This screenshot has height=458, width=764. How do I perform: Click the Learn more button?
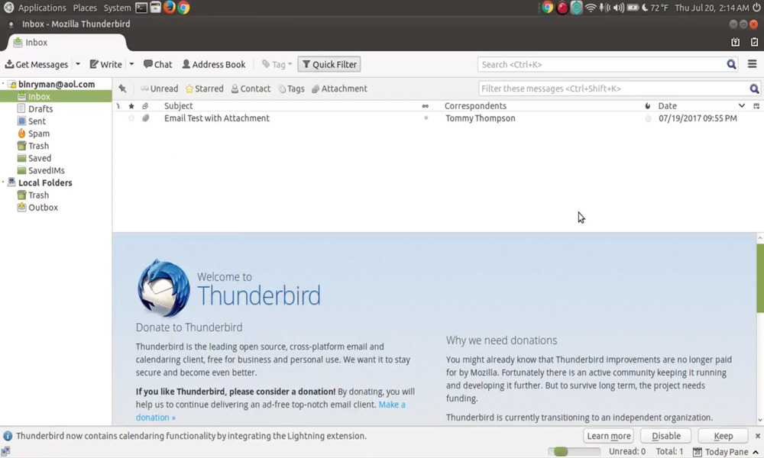click(x=608, y=436)
